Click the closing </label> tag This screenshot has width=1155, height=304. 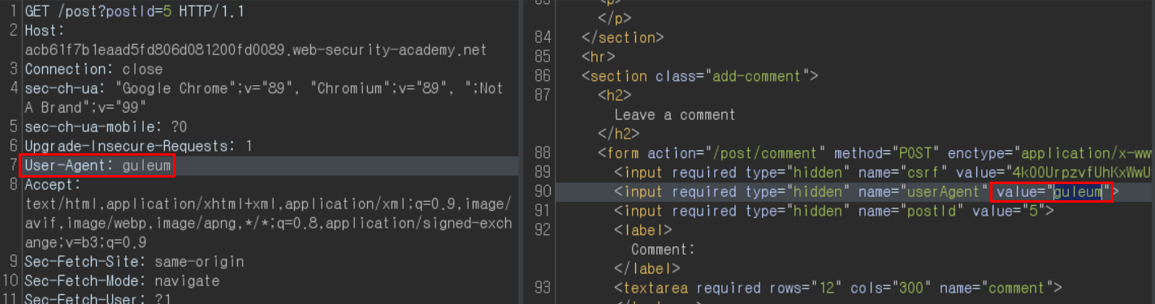tap(647, 269)
